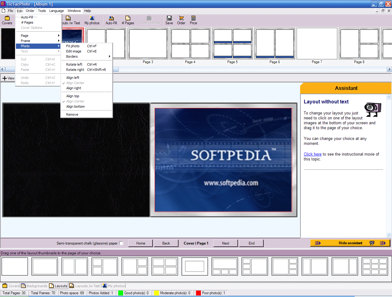Pick the small centered frame layout thumbnail

195,266
